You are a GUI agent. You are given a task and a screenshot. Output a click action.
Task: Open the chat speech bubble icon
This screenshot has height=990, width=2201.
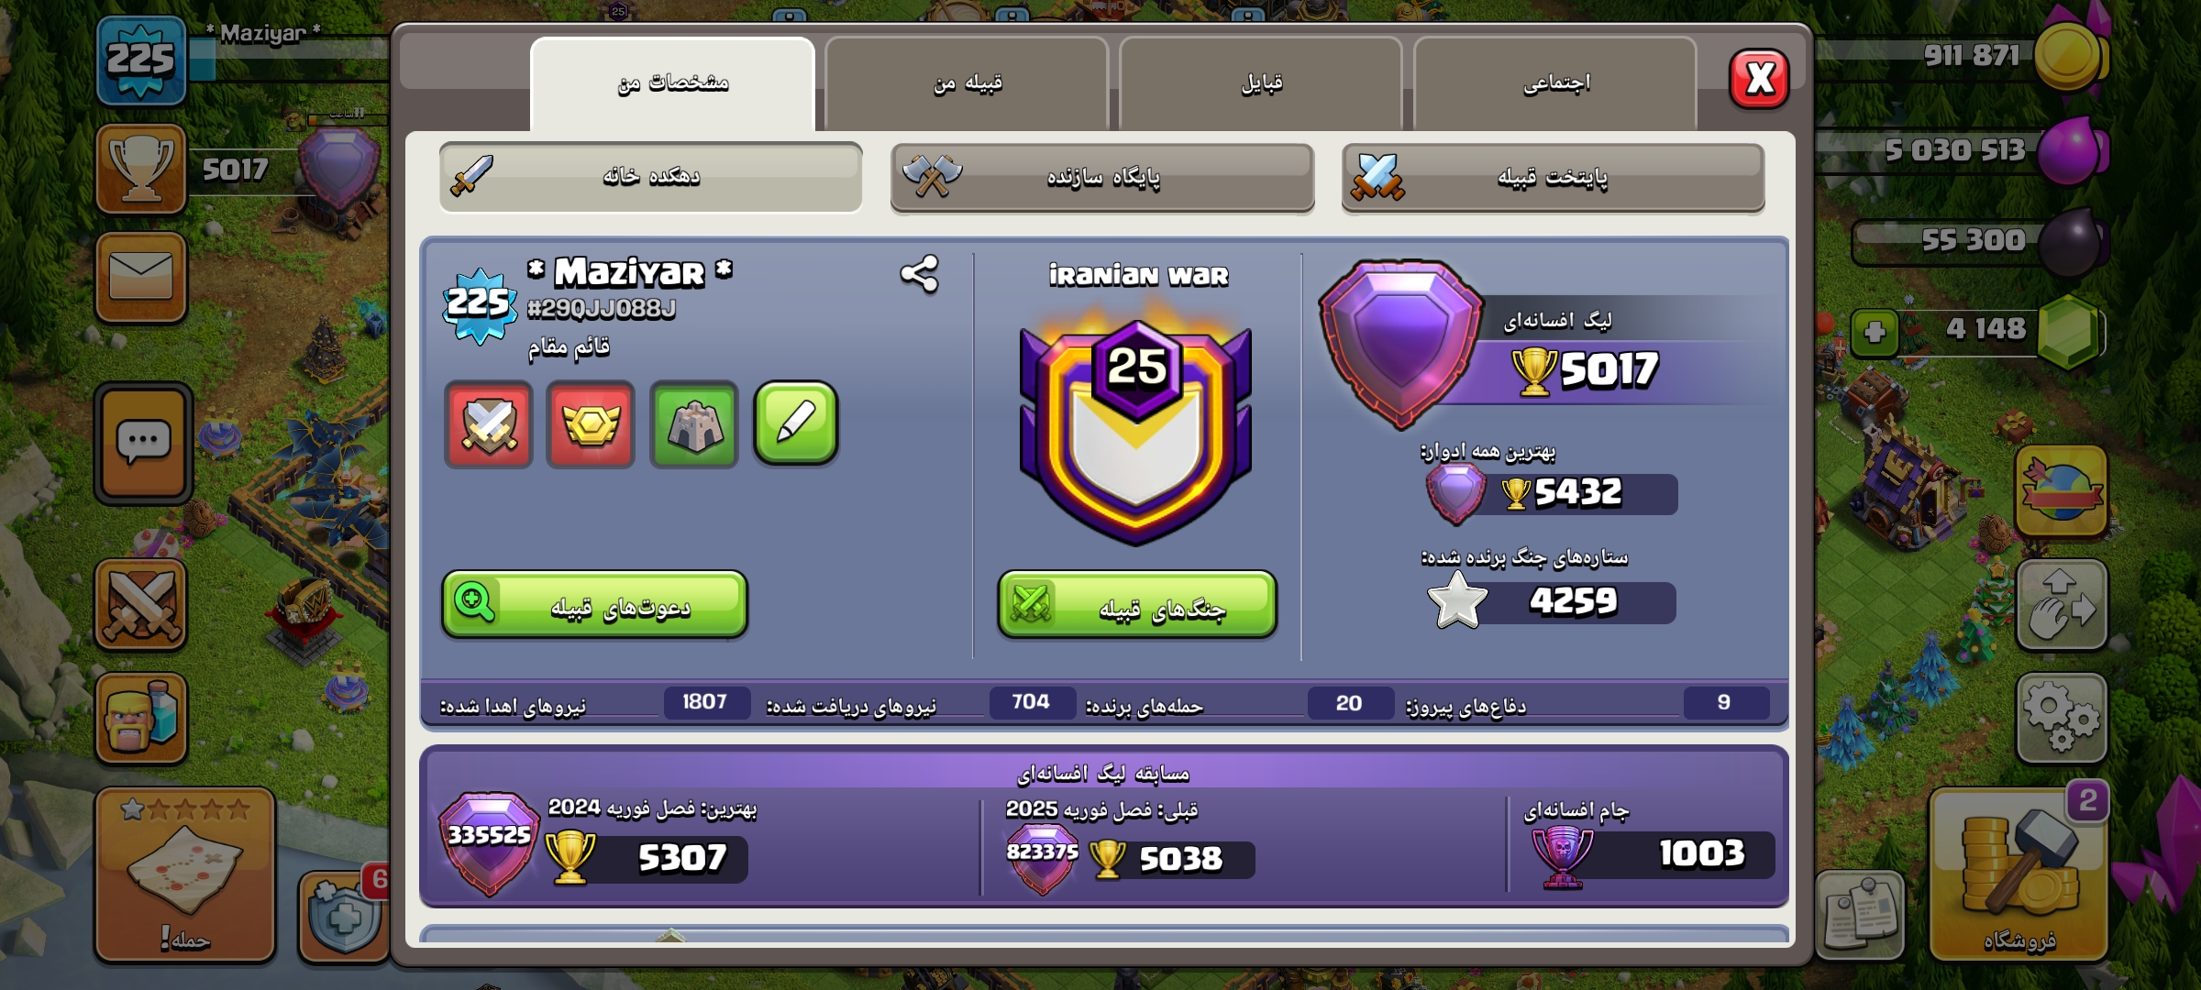pyautogui.click(x=143, y=444)
